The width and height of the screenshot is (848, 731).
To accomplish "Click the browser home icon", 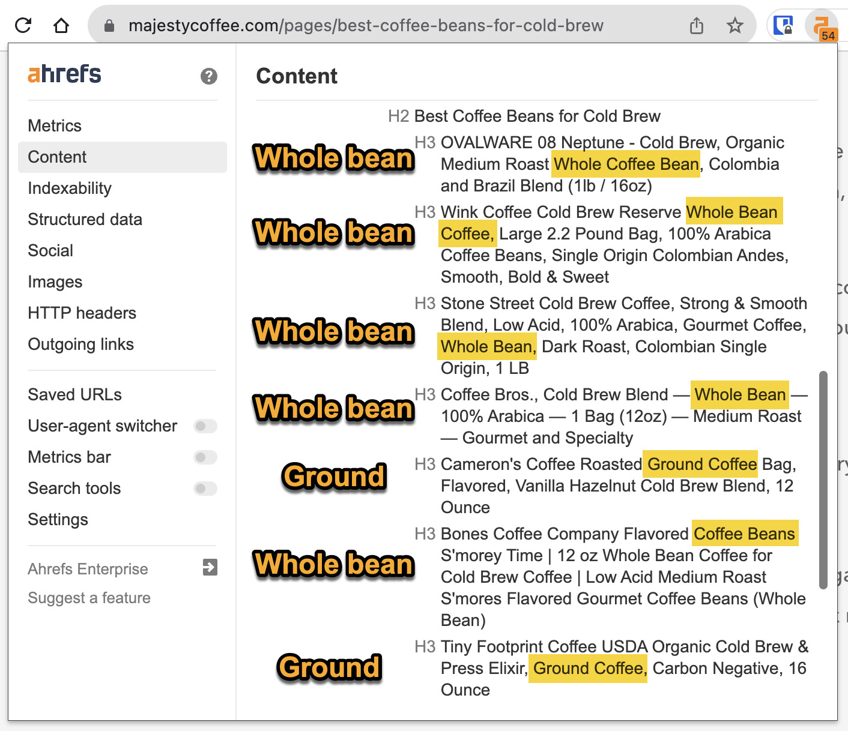I will 61,25.
